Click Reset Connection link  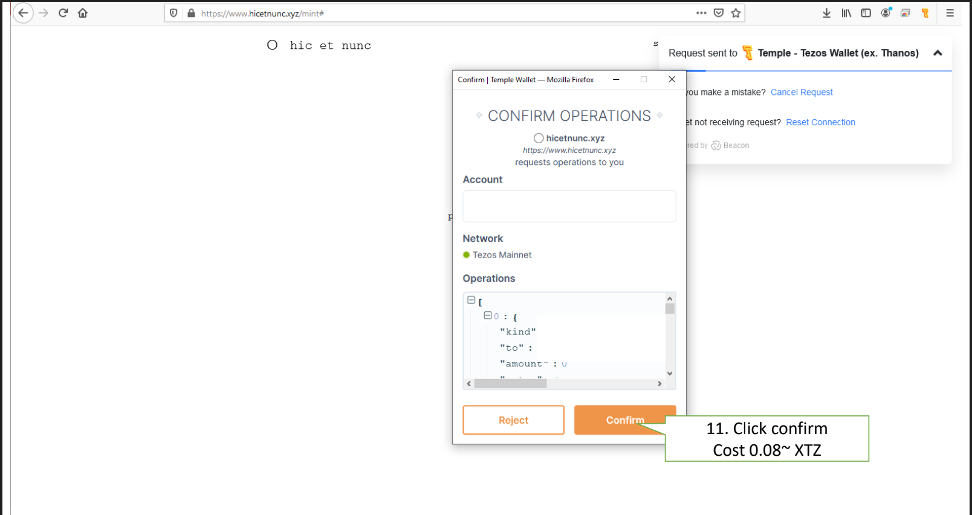click(x=820, y=122)
